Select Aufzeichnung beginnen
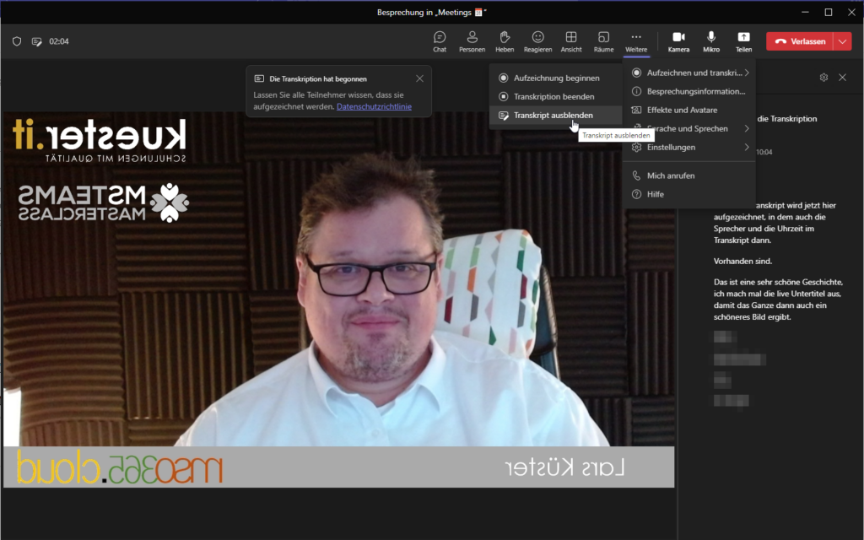The width and height of the screenshot is (864, 540). [x=556, y=78]
